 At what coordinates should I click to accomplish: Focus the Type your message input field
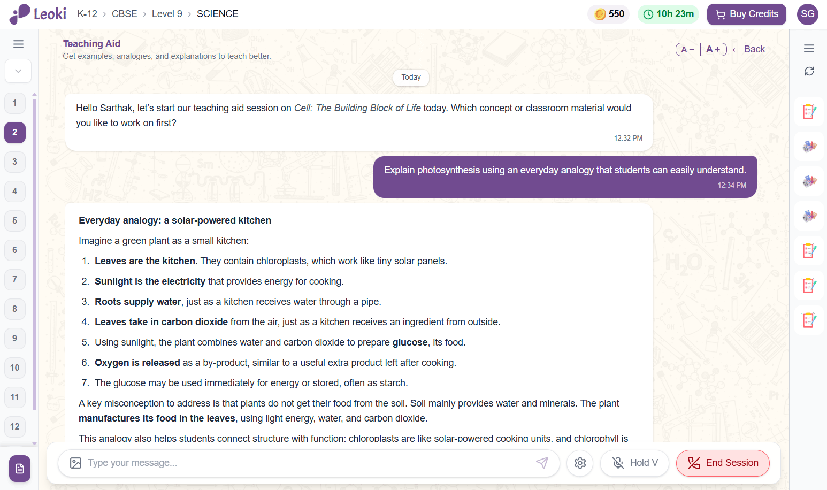pos(308,463)
